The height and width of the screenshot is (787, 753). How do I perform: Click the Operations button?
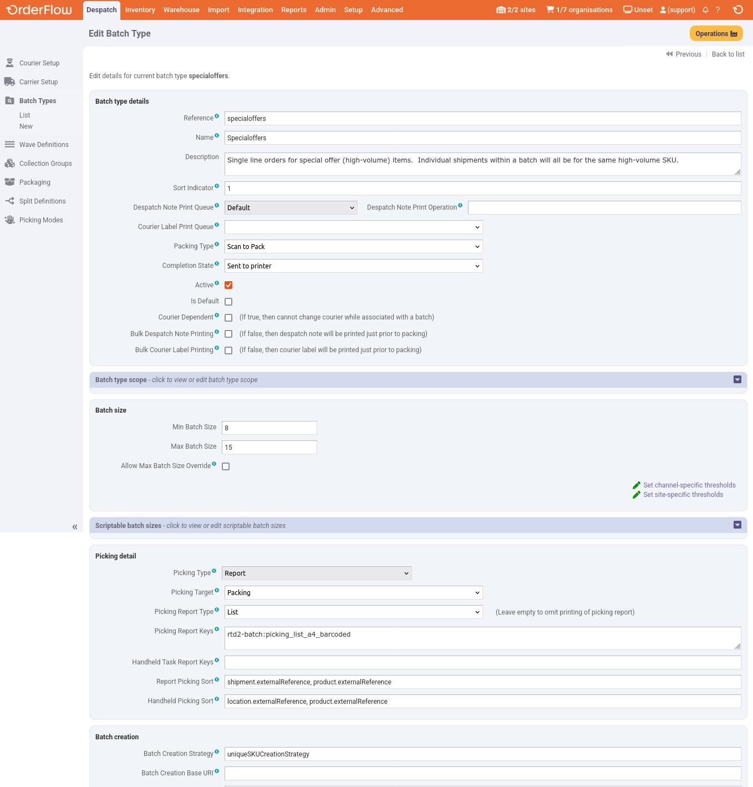click(x=716, y=34)
